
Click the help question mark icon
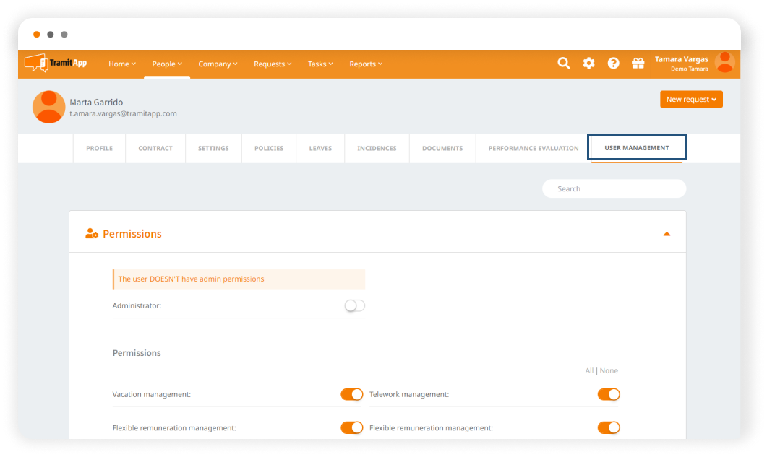[x=613, y=64]
